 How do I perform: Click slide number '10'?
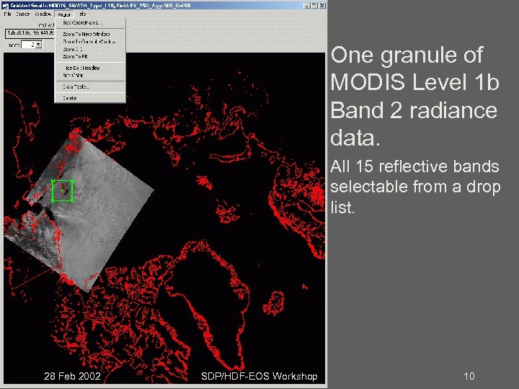[469, 376]
